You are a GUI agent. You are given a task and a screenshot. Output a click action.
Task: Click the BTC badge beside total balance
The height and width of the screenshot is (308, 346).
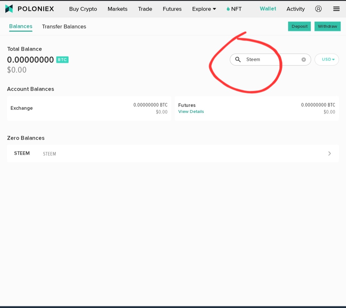[x=62, y=60]
